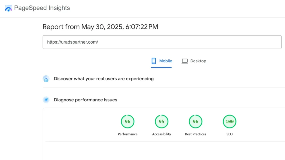Click the real users experience icon
Image resolution: width=285 pixels, height=160 pixels.
coord(46,79)
